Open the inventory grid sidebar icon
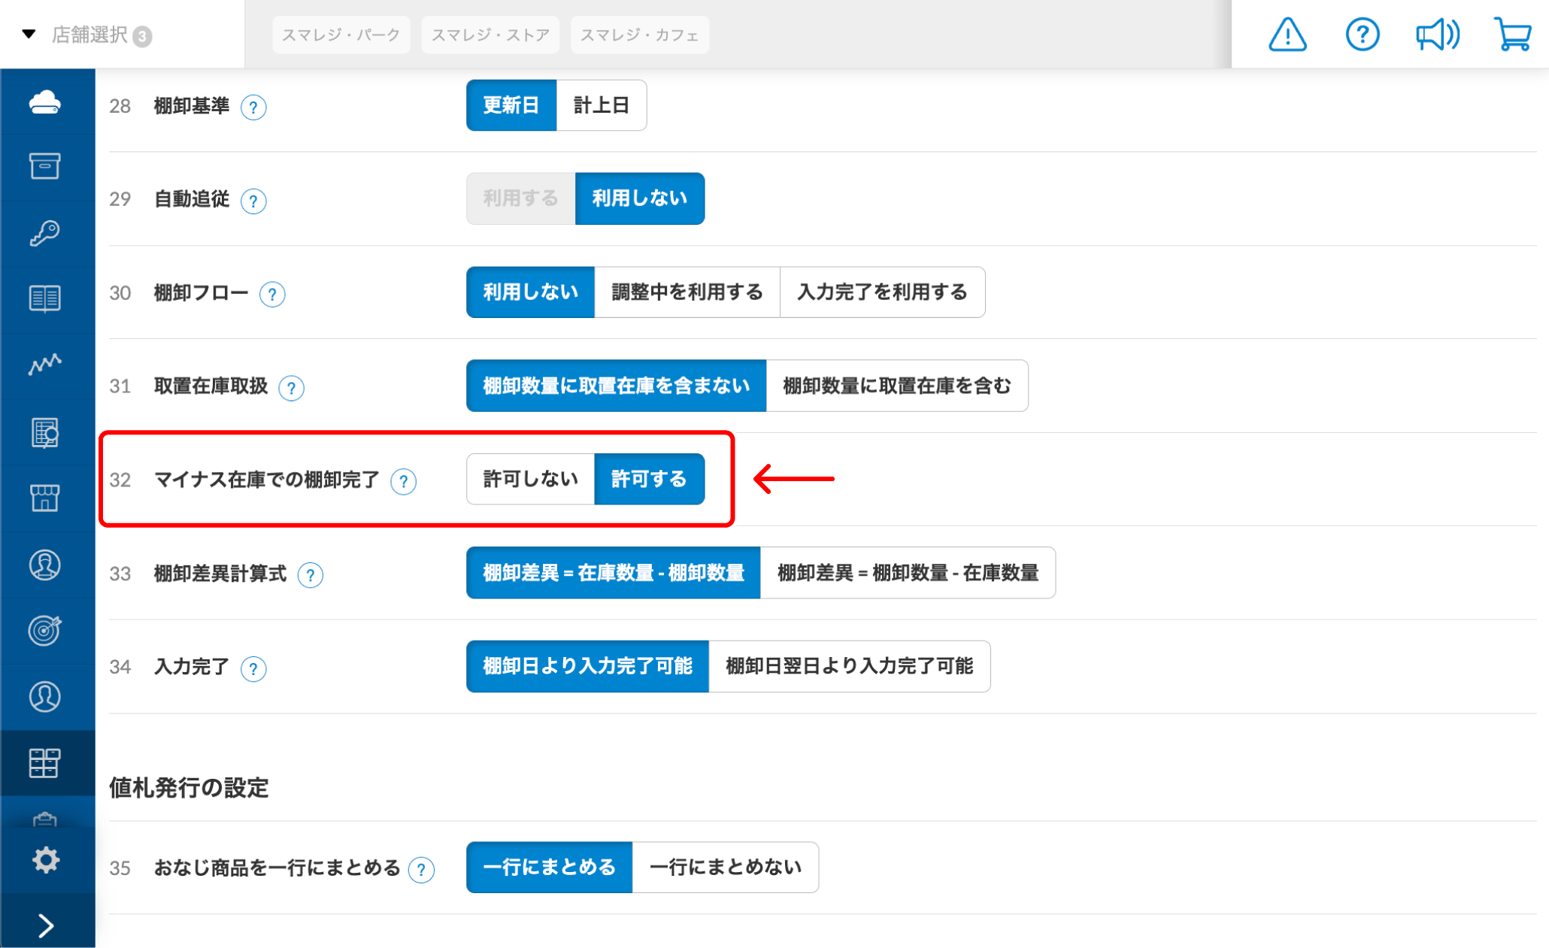The width and height of the screenshot is (1549, 948). [45, 762]
